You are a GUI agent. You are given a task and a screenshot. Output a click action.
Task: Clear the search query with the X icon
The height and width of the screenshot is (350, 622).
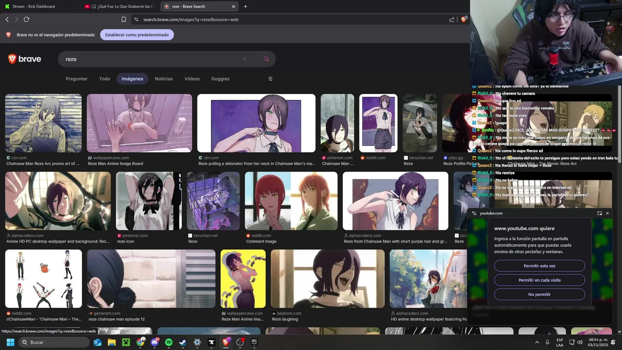click(x=244, y=59)
